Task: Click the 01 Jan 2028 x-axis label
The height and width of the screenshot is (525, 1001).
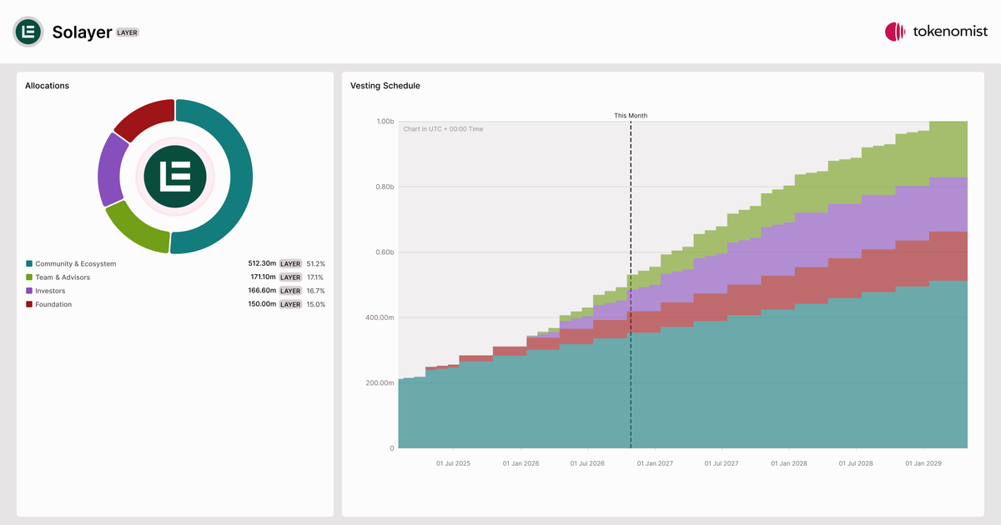Action: coord(788,462)
